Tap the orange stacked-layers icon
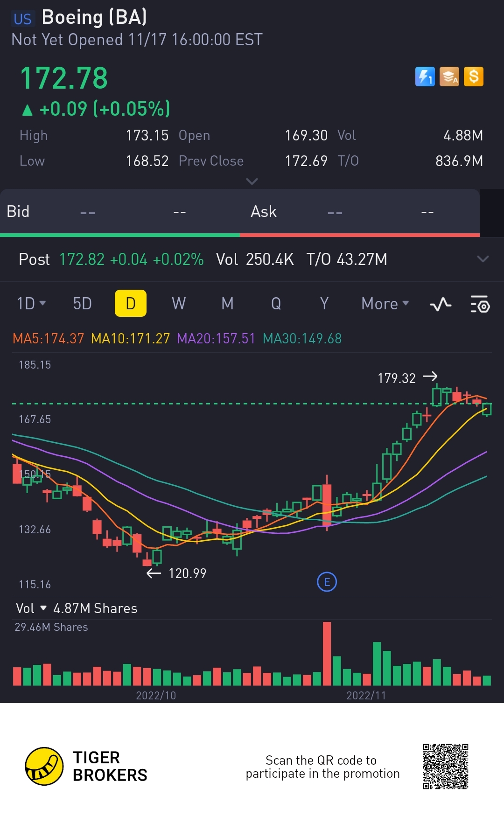504x830 pixels. tap(449, 77)
